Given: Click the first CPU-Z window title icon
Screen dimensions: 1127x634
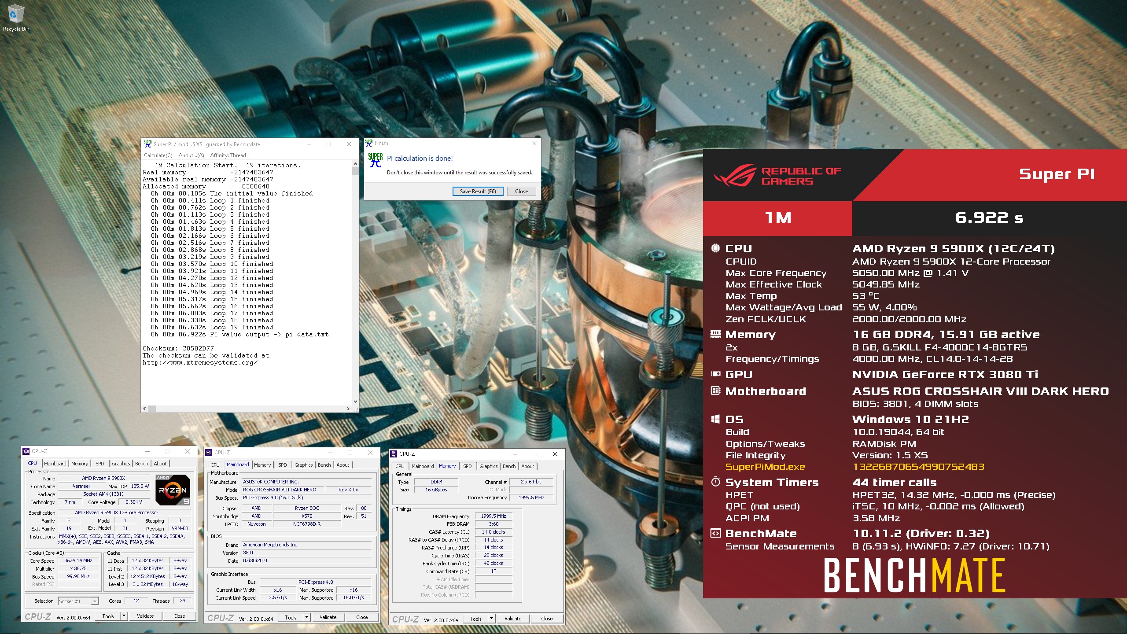Looking at the screenshot, I should pyautogui.click(x=26, y=451).
